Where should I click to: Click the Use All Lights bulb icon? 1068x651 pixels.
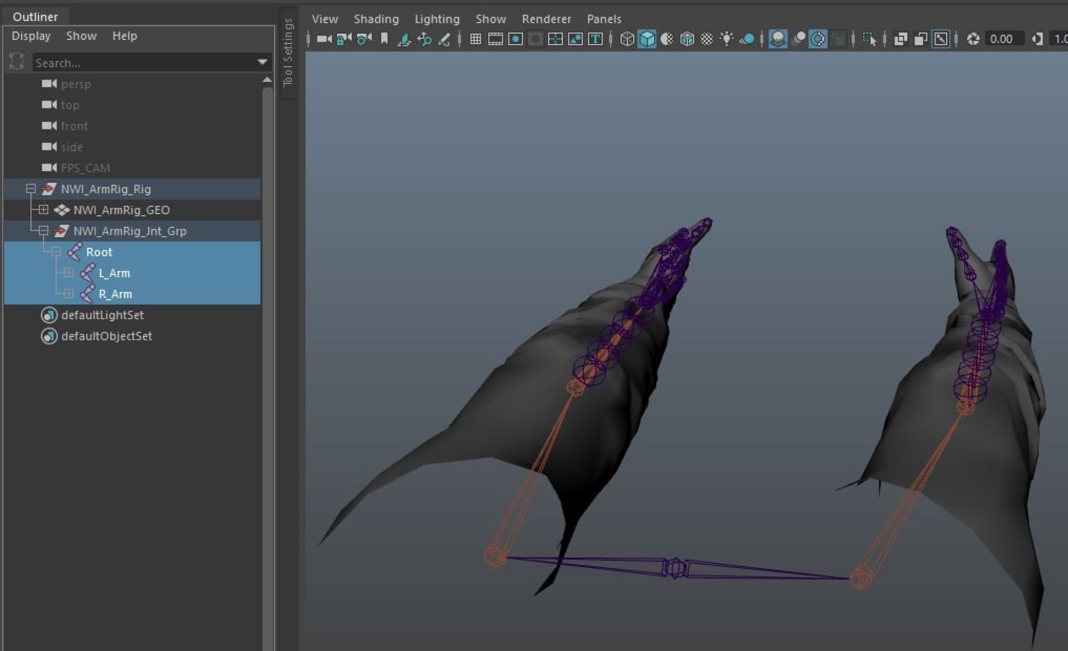726,39
